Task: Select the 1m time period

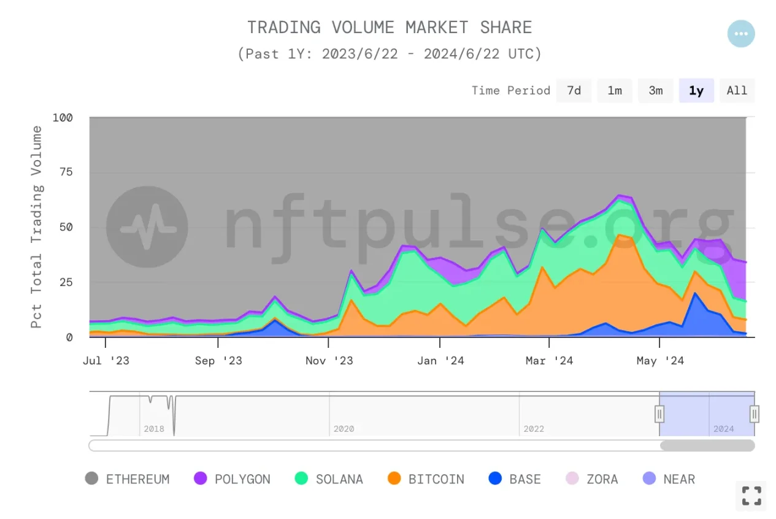Action: coord(615,91)
